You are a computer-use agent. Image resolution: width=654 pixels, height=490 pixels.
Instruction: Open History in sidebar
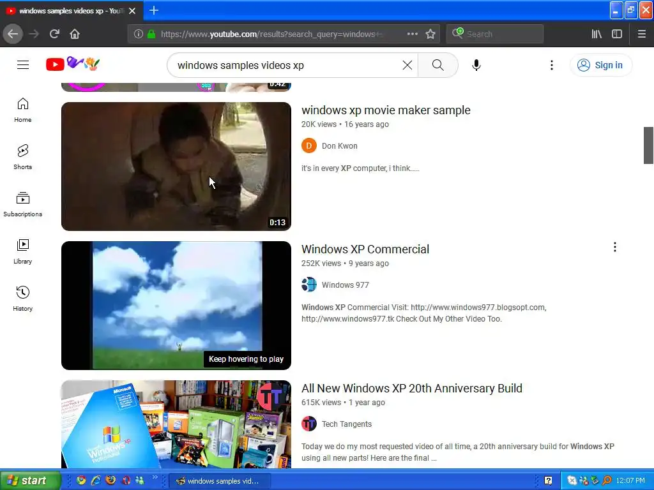[22, 299]
